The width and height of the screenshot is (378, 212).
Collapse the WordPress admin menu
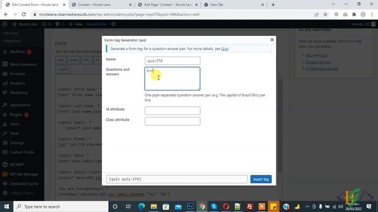point(21,193)
